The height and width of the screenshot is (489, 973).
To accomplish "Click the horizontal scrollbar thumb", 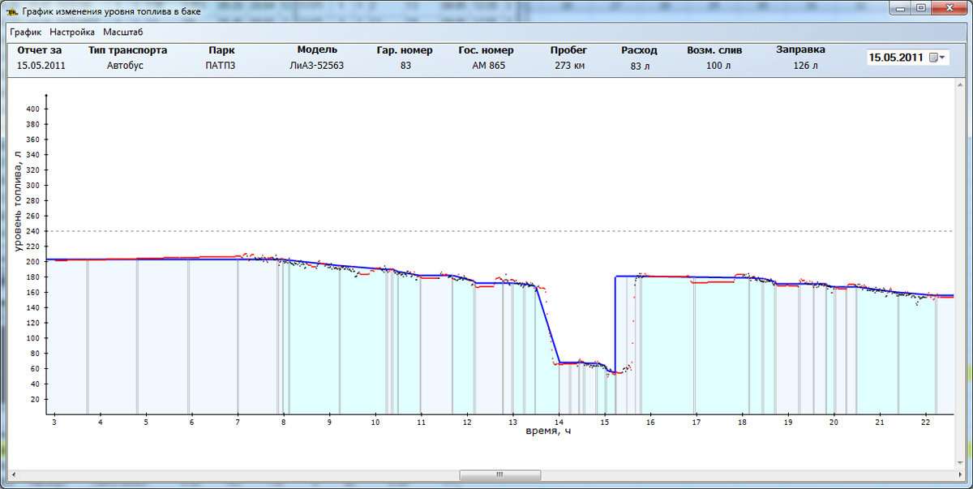I will click(x=499, y=475).
